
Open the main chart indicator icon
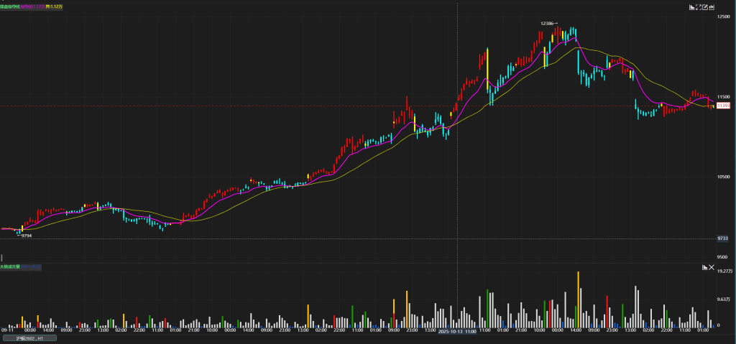(693, 7)
